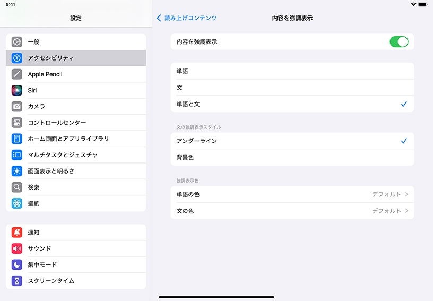Go back to 読み上げコンテンツ
The height and width of the screenshot is (301, 433).
pos(187,18)
